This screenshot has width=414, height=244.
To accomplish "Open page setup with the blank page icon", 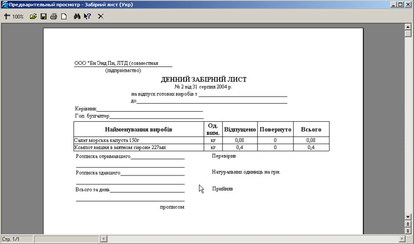I will click(x=63, y=16).
